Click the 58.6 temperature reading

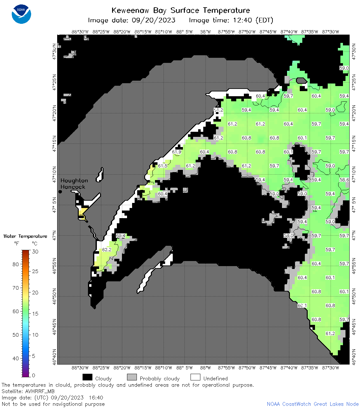(x=344, y=180)
